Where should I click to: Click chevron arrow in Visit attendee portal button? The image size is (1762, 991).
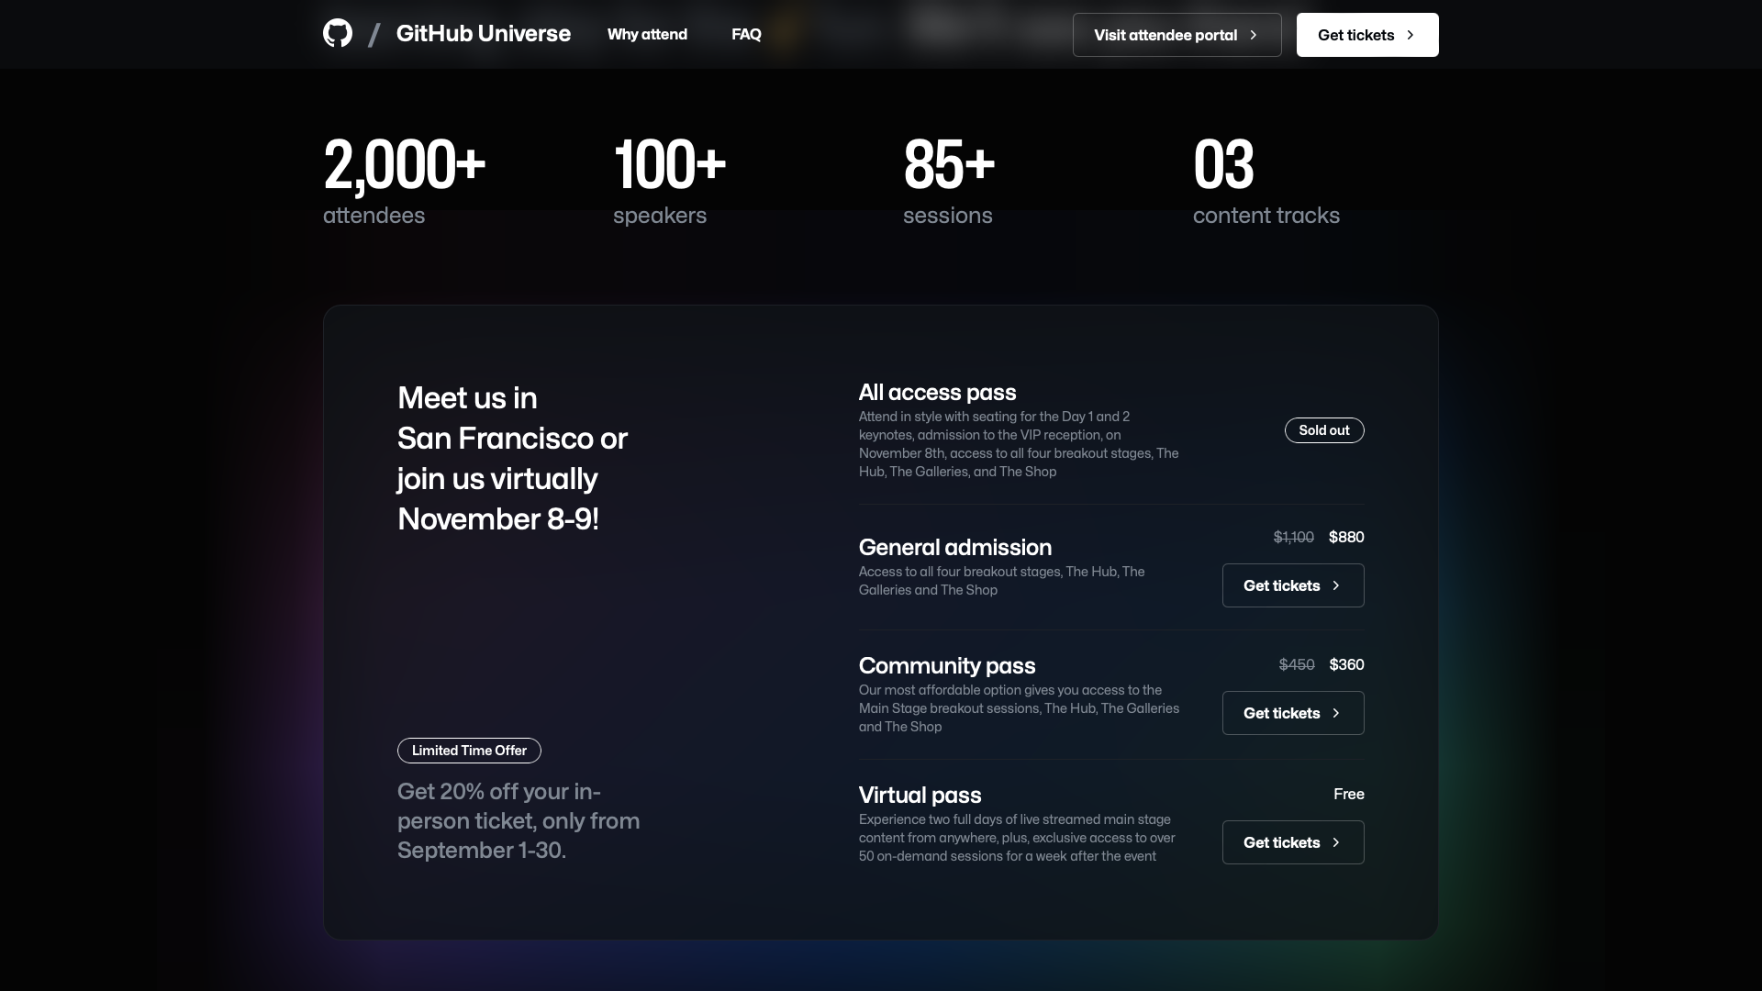coord(1254,35)
